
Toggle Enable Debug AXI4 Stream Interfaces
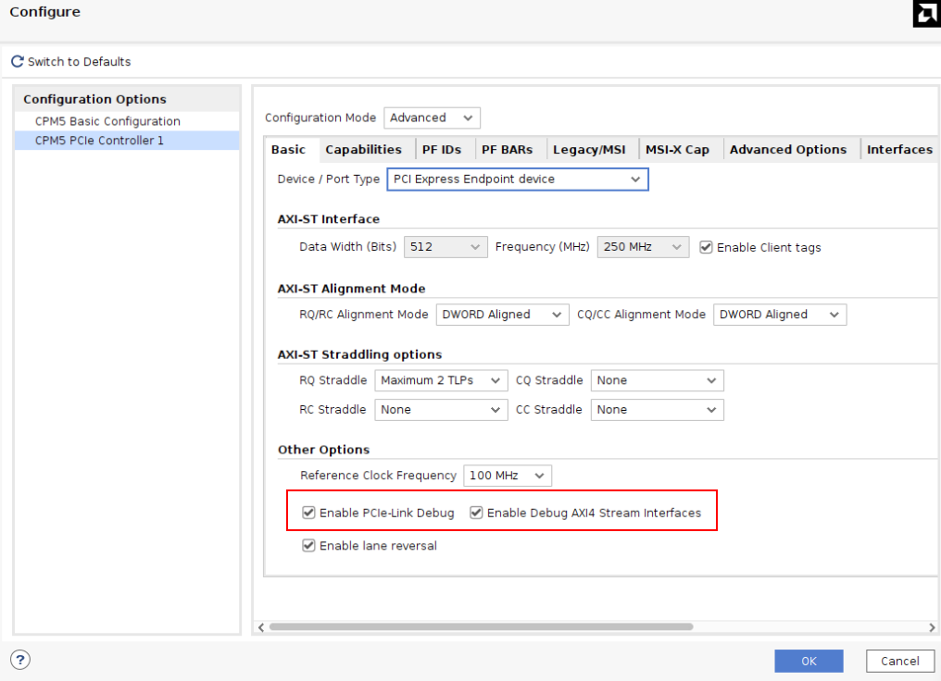[475, 512]
